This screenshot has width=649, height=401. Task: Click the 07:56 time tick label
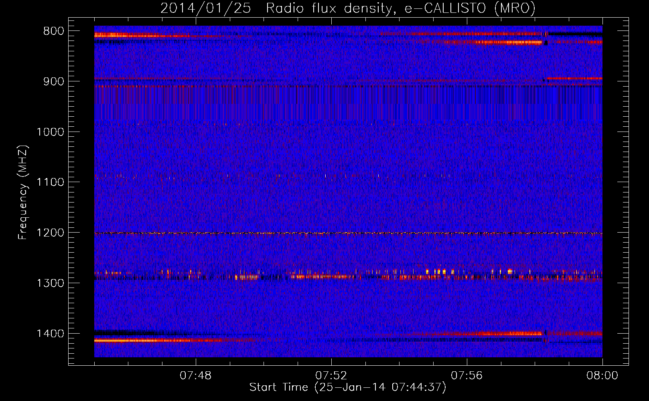click(x=467, y=376)
